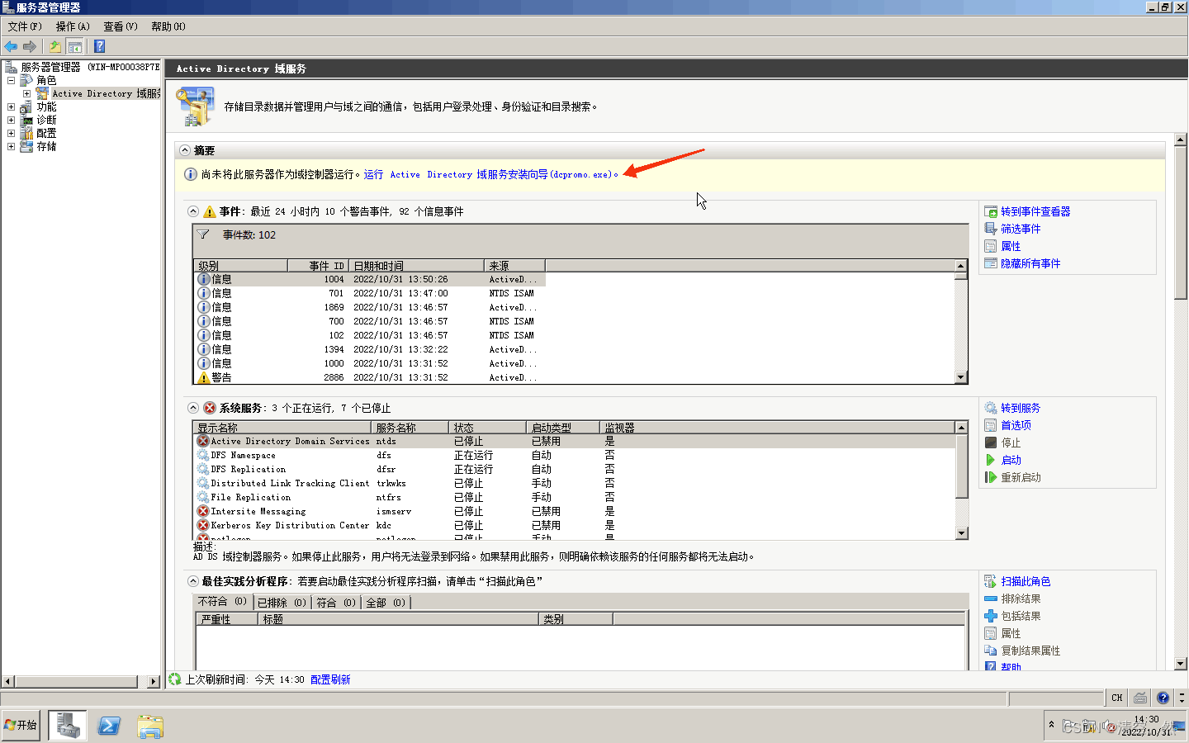This screenshot has width=1189, height=743.
Task: Expand the 功能 tree node
Action: pos(11,106)
